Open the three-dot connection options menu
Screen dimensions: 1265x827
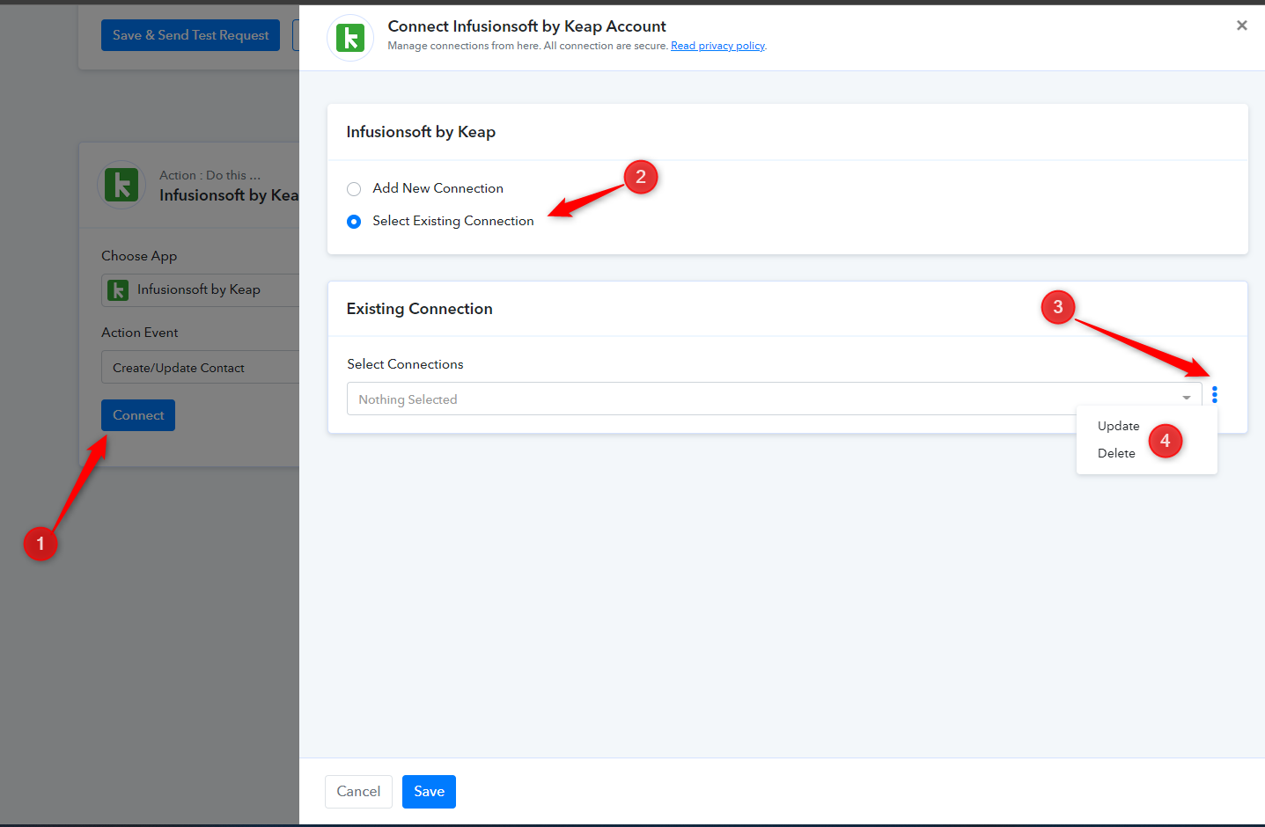pyautogui.click(x=1215, y=395)
